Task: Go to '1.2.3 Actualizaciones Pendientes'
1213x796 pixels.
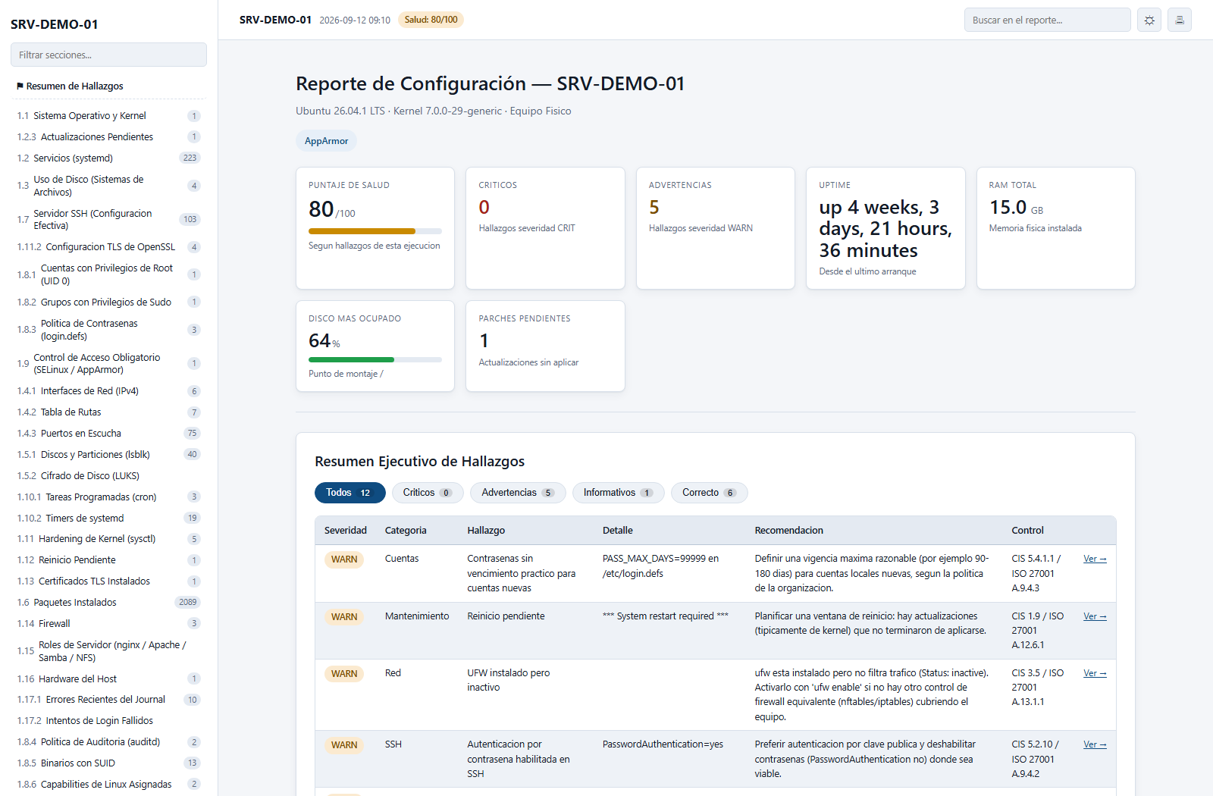Action: click(108, 137)
